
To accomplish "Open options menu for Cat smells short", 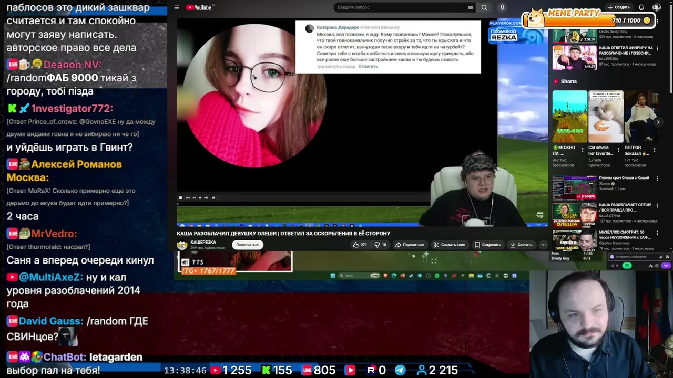I will (x=618, y=150).
